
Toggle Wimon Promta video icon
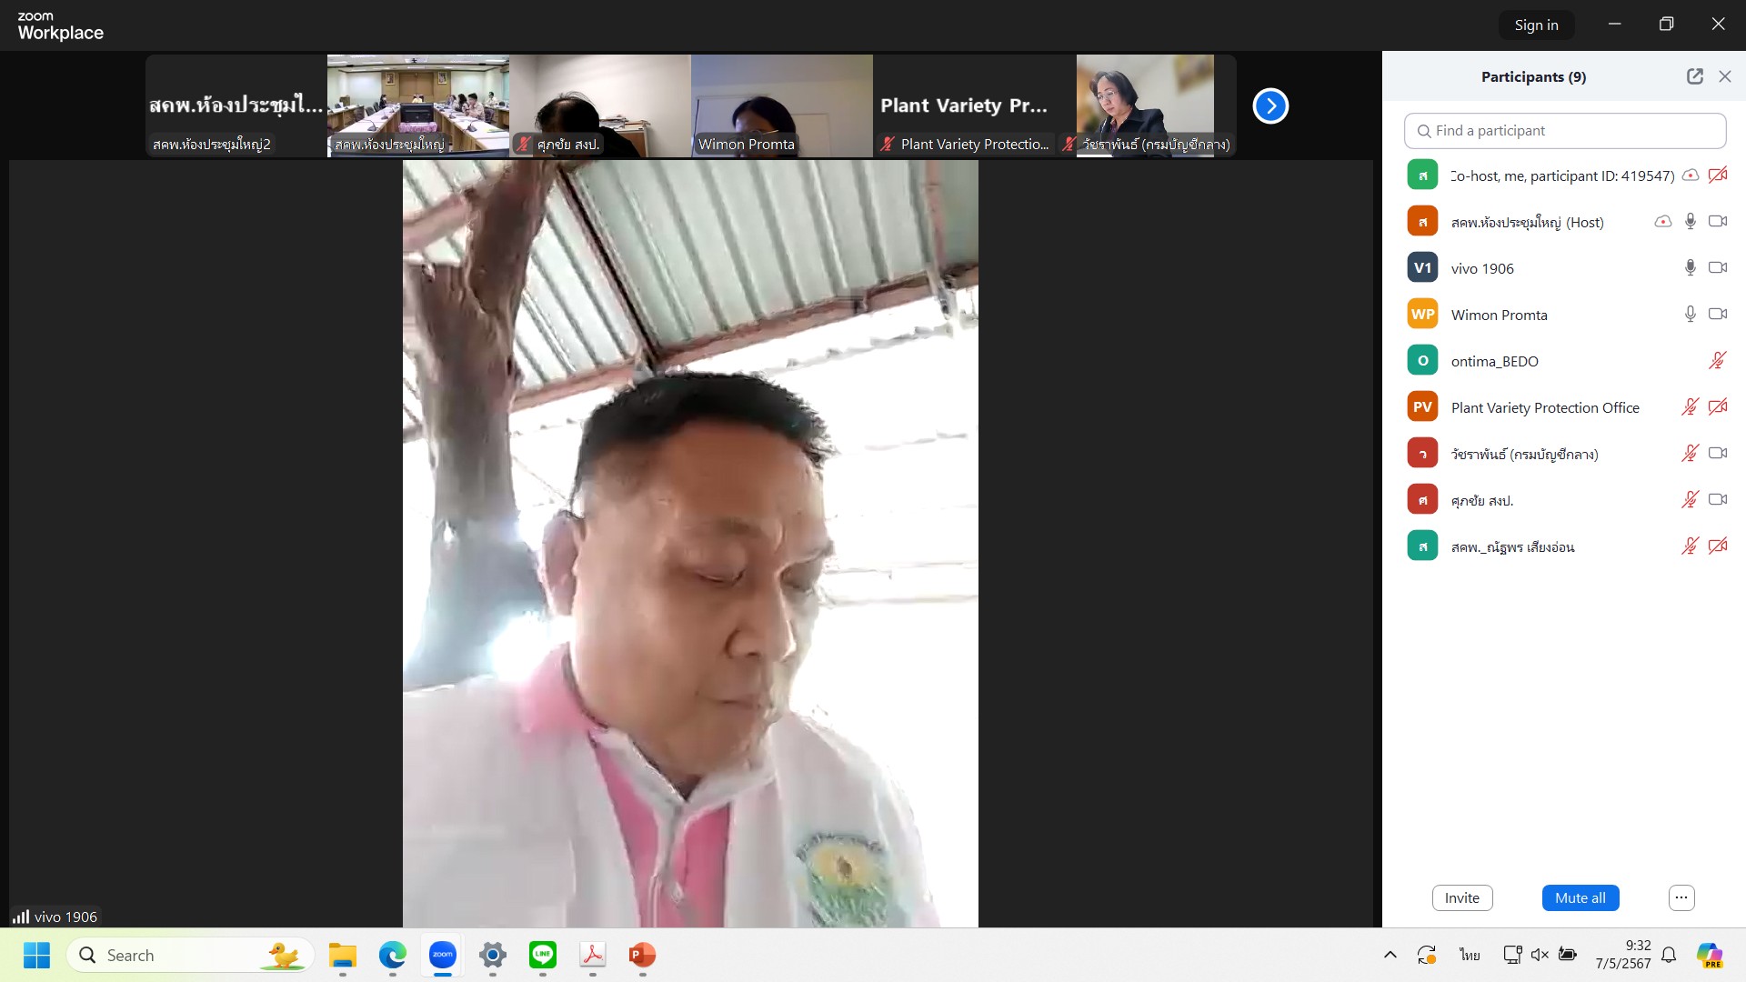click(1718, 315)
